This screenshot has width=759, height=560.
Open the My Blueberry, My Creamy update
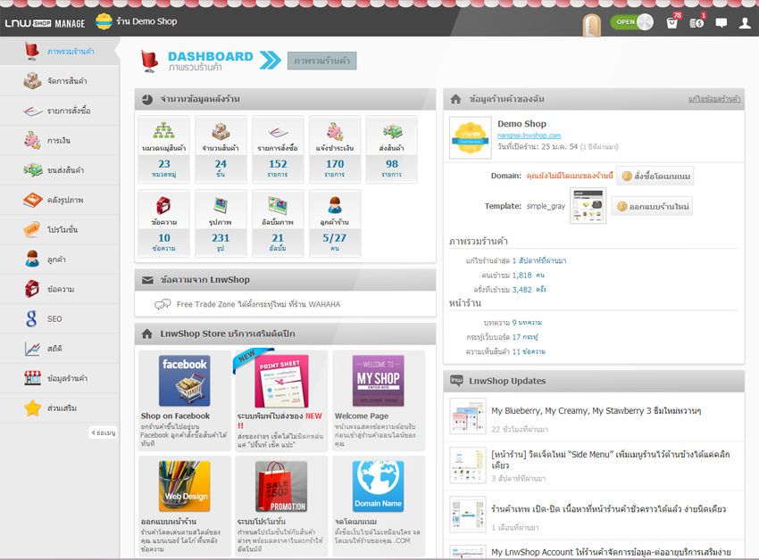[596, 410]
